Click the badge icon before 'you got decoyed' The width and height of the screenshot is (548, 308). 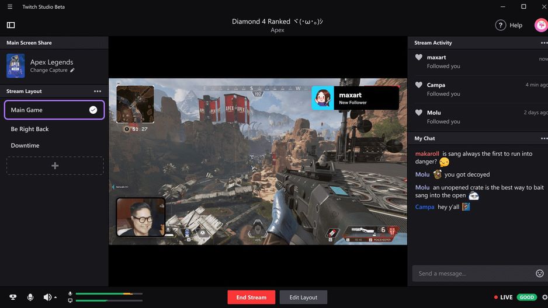[437, 174]
